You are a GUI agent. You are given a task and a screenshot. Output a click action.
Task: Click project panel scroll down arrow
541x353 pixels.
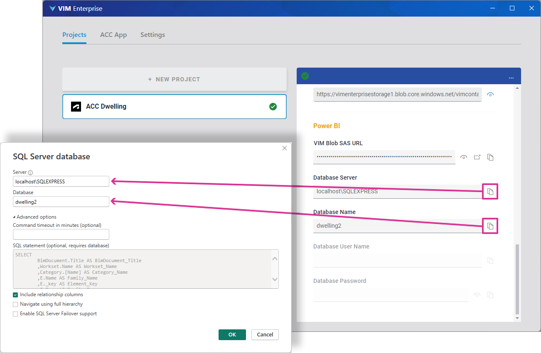pos(517,318)
